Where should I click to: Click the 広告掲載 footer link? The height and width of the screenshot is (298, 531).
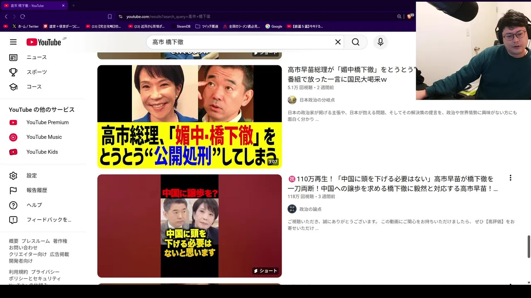(x=59, y=254)
